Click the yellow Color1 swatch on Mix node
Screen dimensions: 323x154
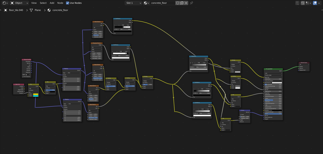(x=36, y=94)
